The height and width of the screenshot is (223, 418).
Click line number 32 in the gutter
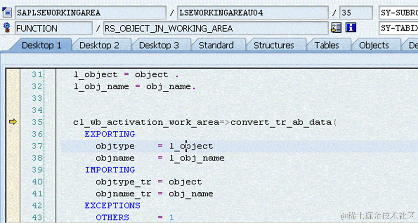37,86
